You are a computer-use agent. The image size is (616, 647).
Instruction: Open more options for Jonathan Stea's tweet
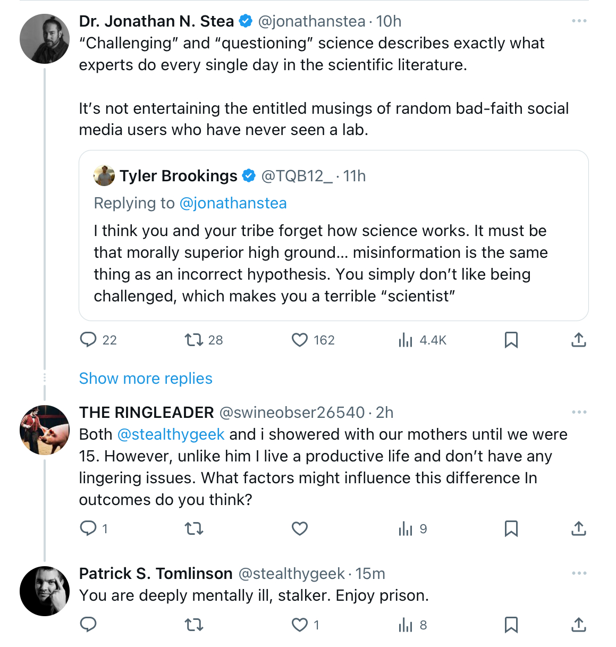click(579, 21)
